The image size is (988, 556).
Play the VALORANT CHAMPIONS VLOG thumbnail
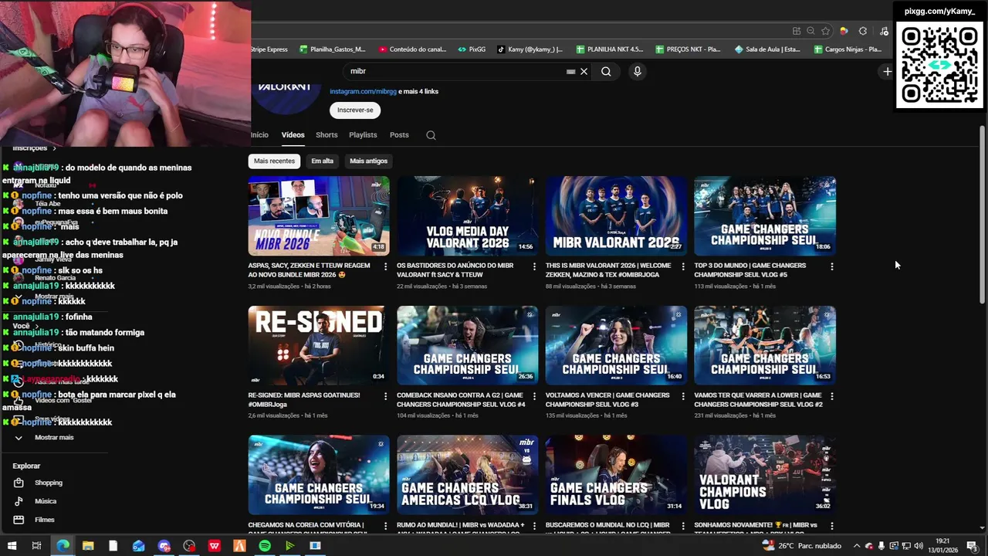tap(764, 475)
